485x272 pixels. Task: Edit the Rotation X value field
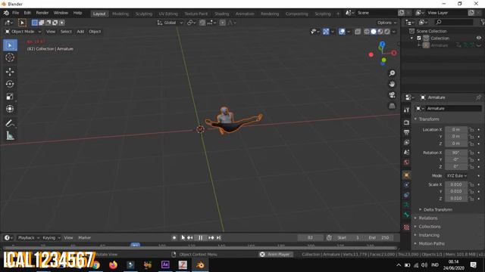[456, 153]
